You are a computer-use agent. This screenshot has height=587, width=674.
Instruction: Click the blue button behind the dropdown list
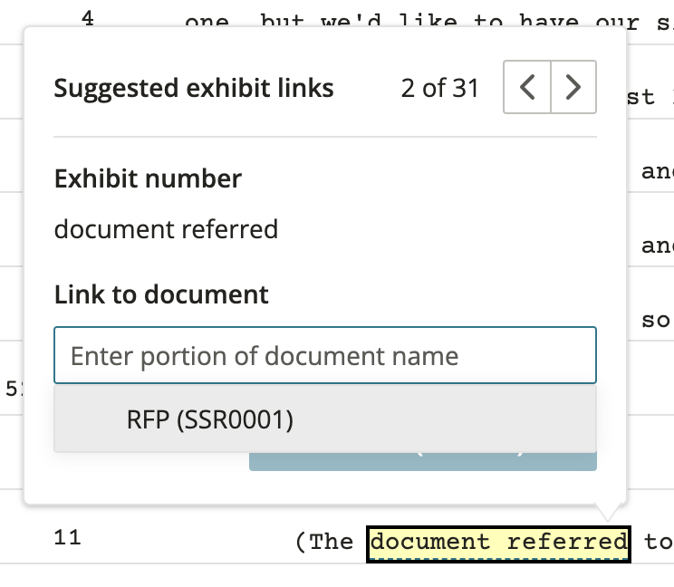422,461
